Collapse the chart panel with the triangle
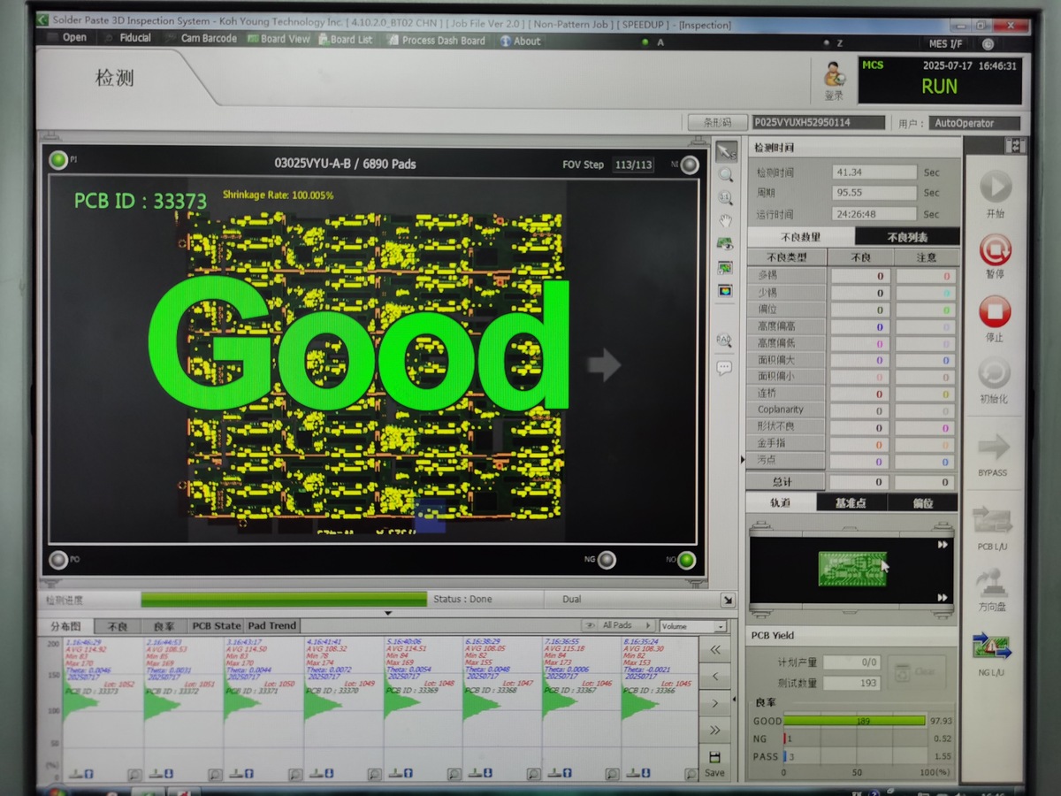Screen dimensions: 1061x796 (x=387, y=613)
